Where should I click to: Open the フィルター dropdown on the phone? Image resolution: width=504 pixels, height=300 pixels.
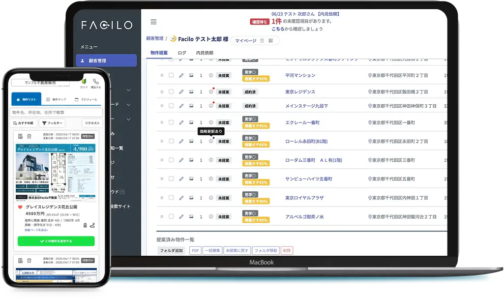point(52,123)
